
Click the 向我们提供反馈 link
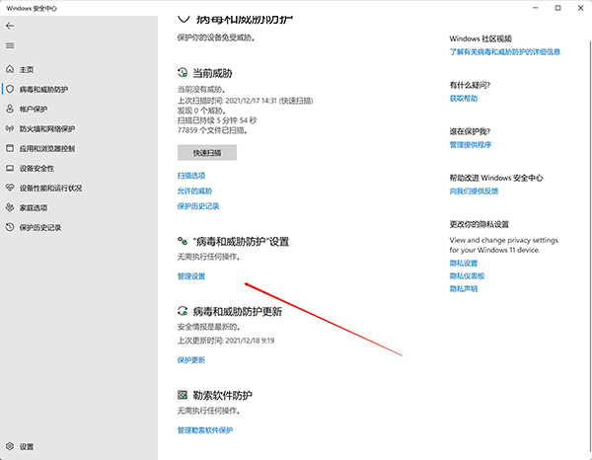pyautogui.click(x=474, y=192)
